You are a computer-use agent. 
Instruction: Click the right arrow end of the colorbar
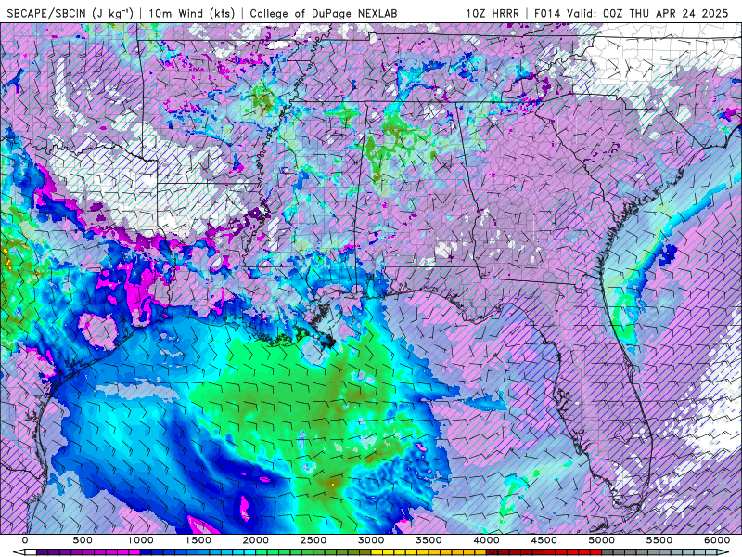pos(723,552)
